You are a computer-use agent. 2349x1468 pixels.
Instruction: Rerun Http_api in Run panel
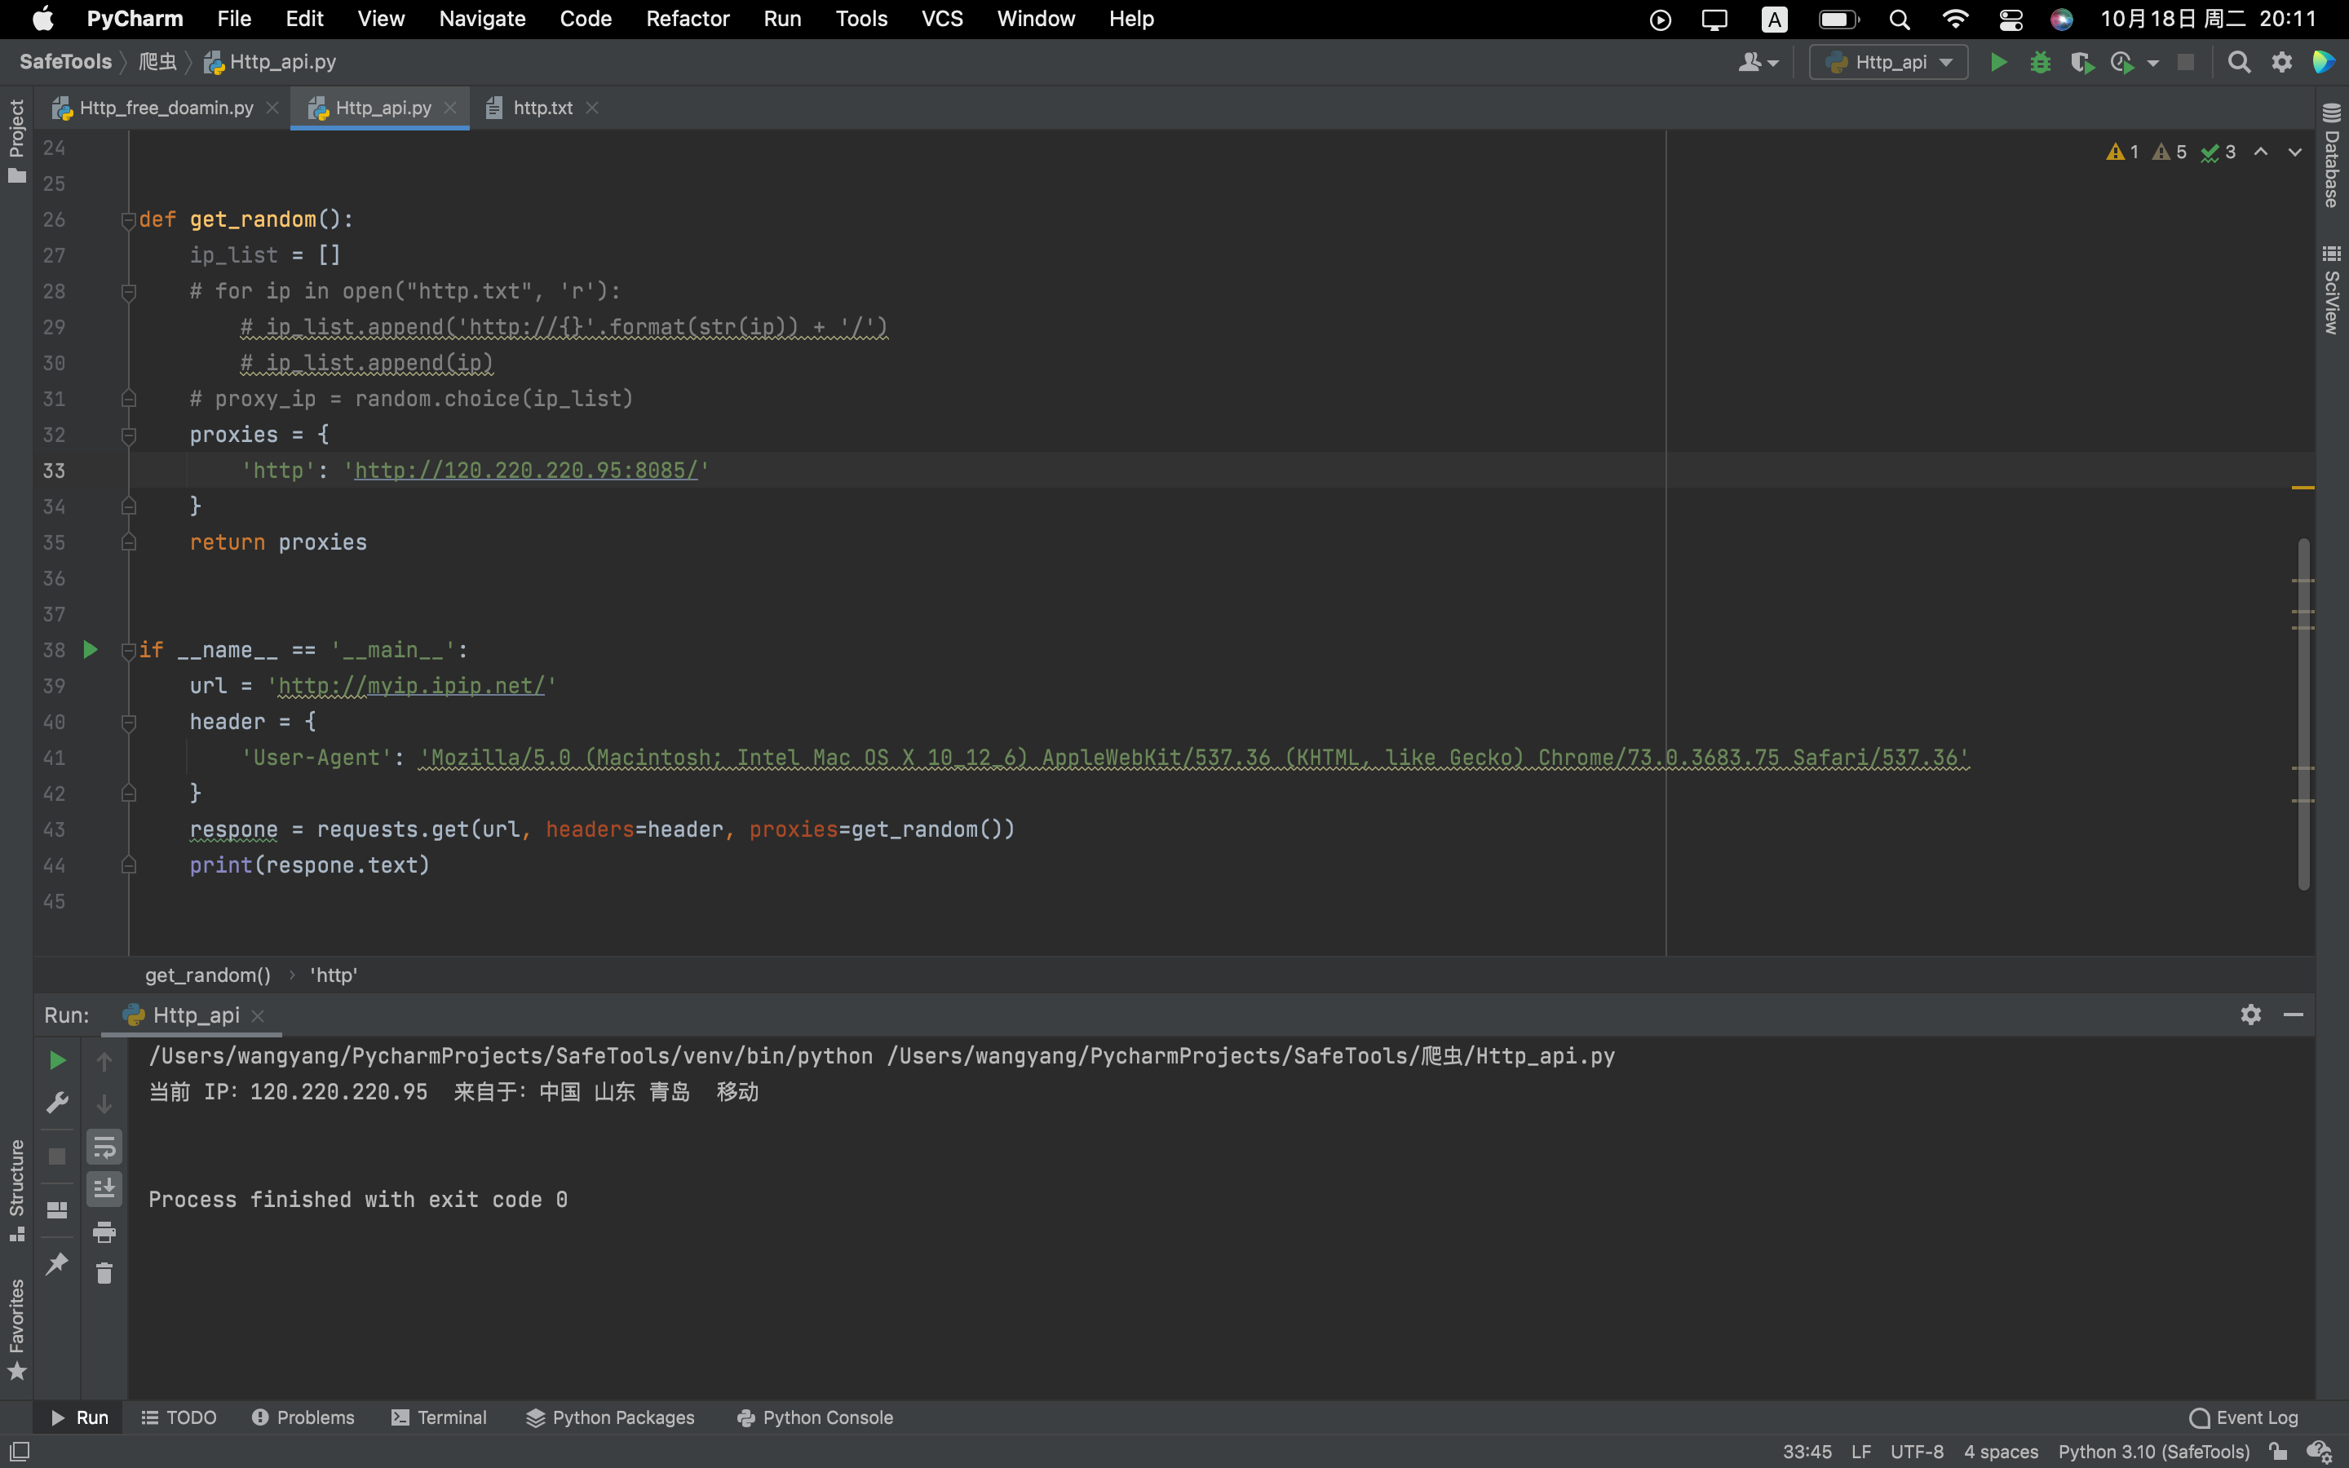[57, 1060]
